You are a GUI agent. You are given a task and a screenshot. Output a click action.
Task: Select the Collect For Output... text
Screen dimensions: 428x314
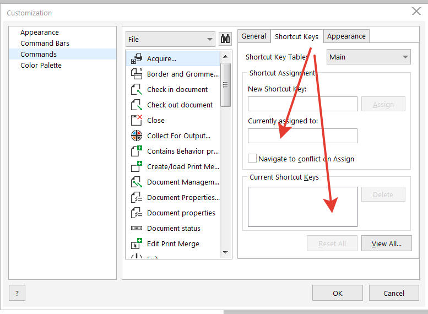coord(179,136)
